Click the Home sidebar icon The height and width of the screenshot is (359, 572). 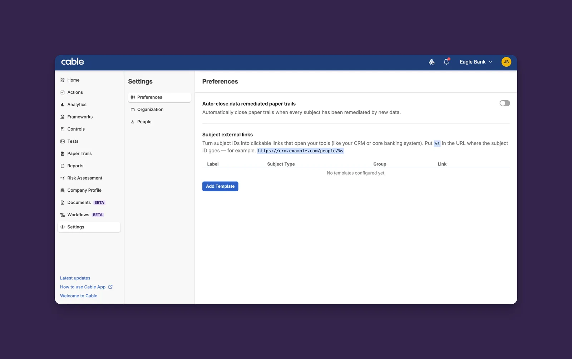click(x=63, y=80)
